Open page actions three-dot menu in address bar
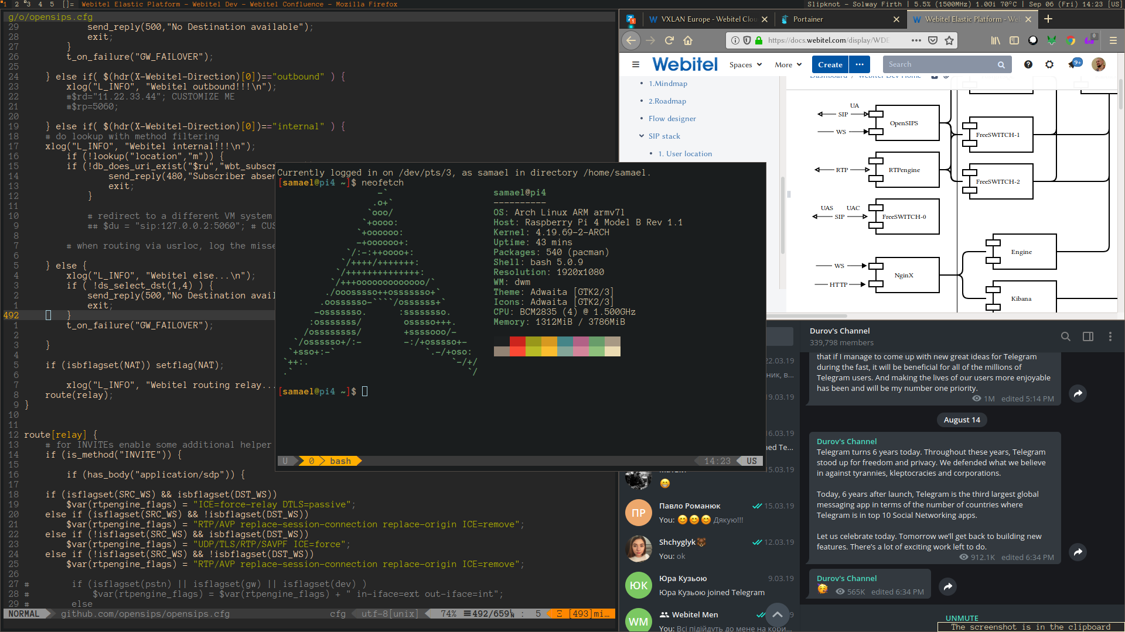This screenshot has height=632, width=1125. point(916,40)
